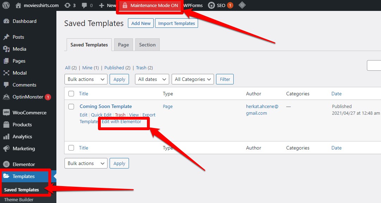The height and width of the screenshot is (203, 381).
Task: Click the SEO notification badge showing 1
Action: [230, 5]
